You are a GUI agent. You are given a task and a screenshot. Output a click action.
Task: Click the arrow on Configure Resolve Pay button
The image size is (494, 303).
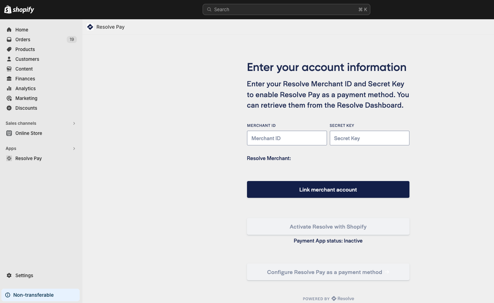pos(387,272)
